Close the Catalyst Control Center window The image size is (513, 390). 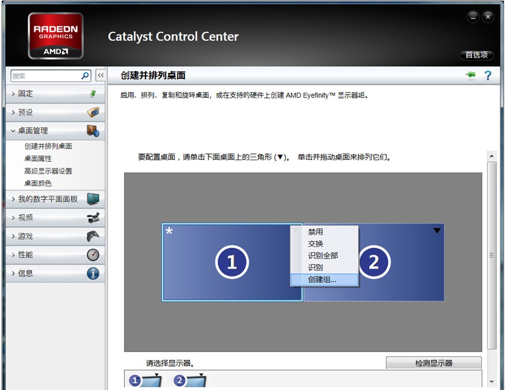point(488,17)
